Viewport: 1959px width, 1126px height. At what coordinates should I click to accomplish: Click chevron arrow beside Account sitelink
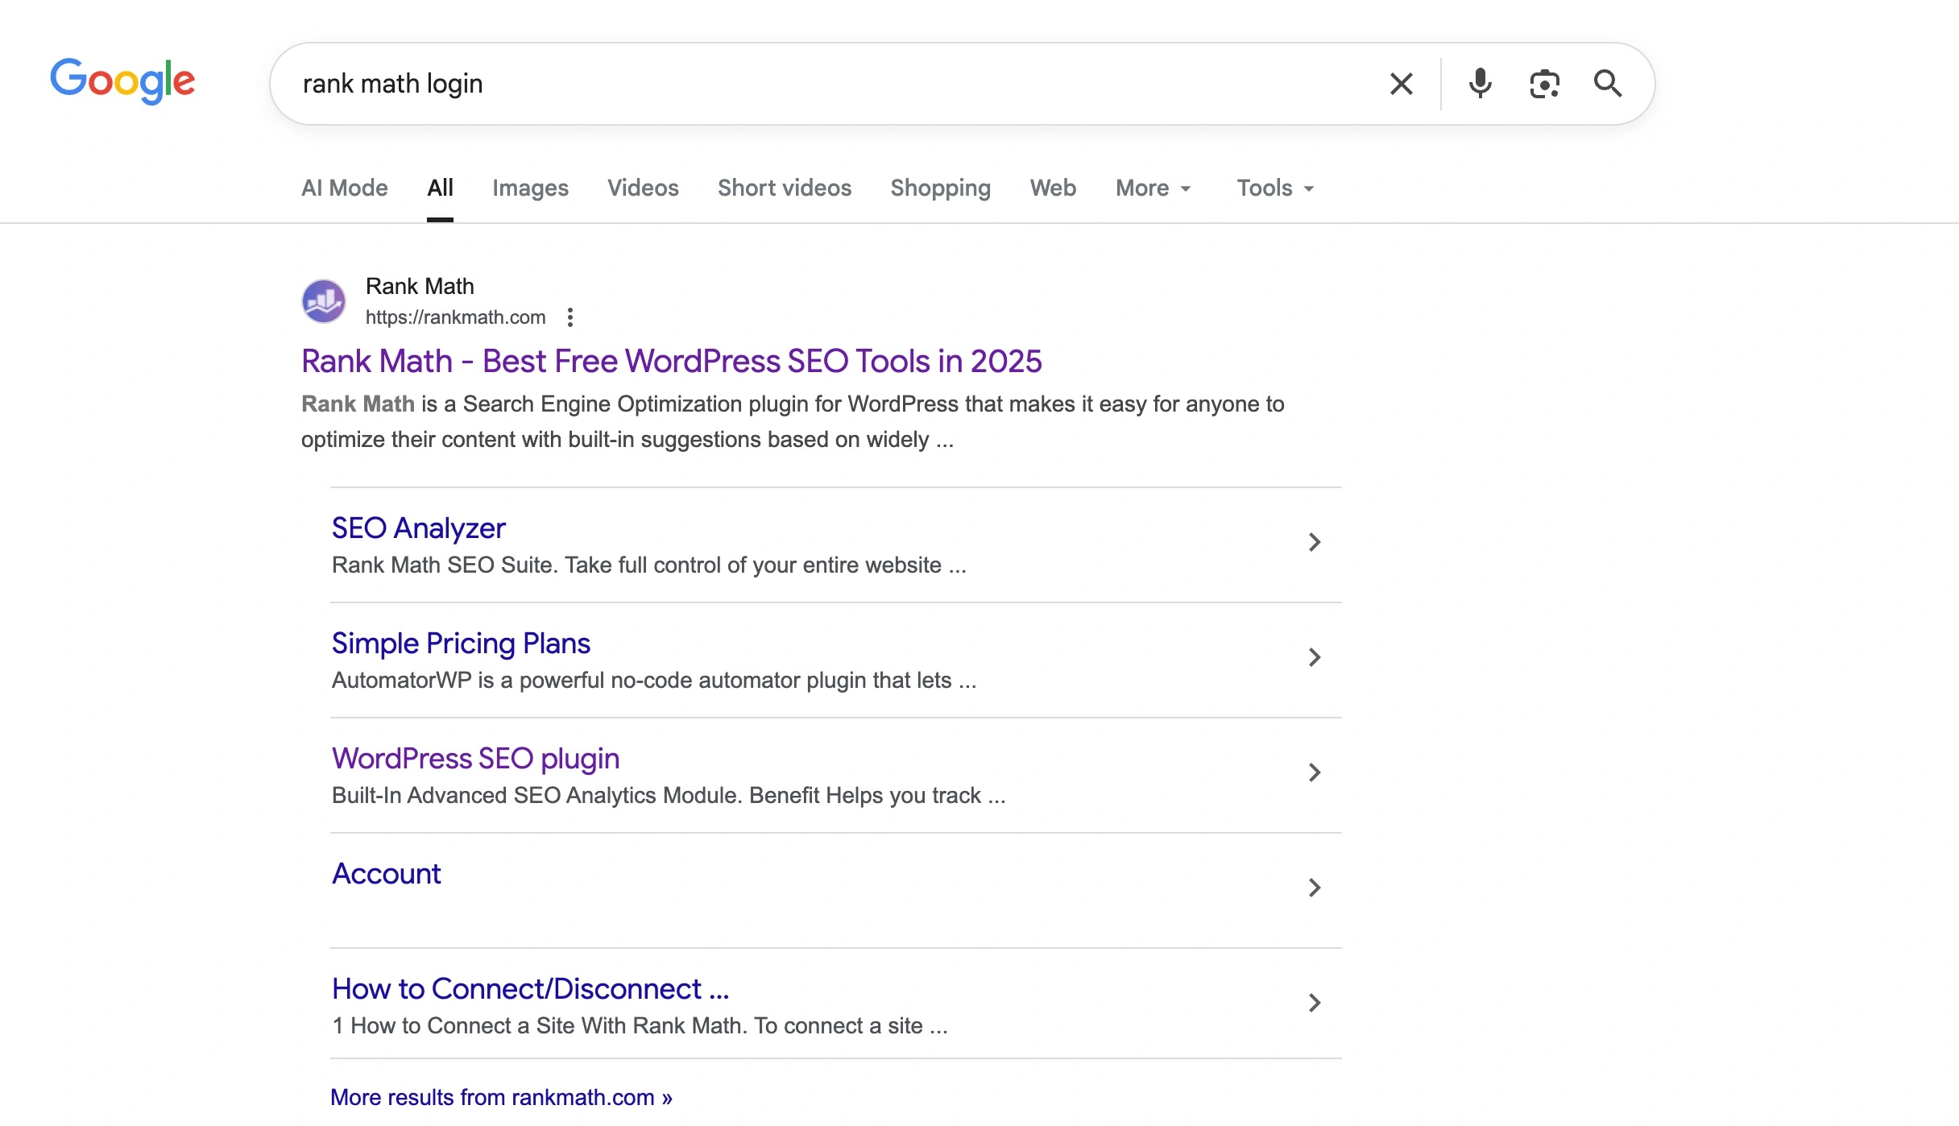[x=1315, y=888]
